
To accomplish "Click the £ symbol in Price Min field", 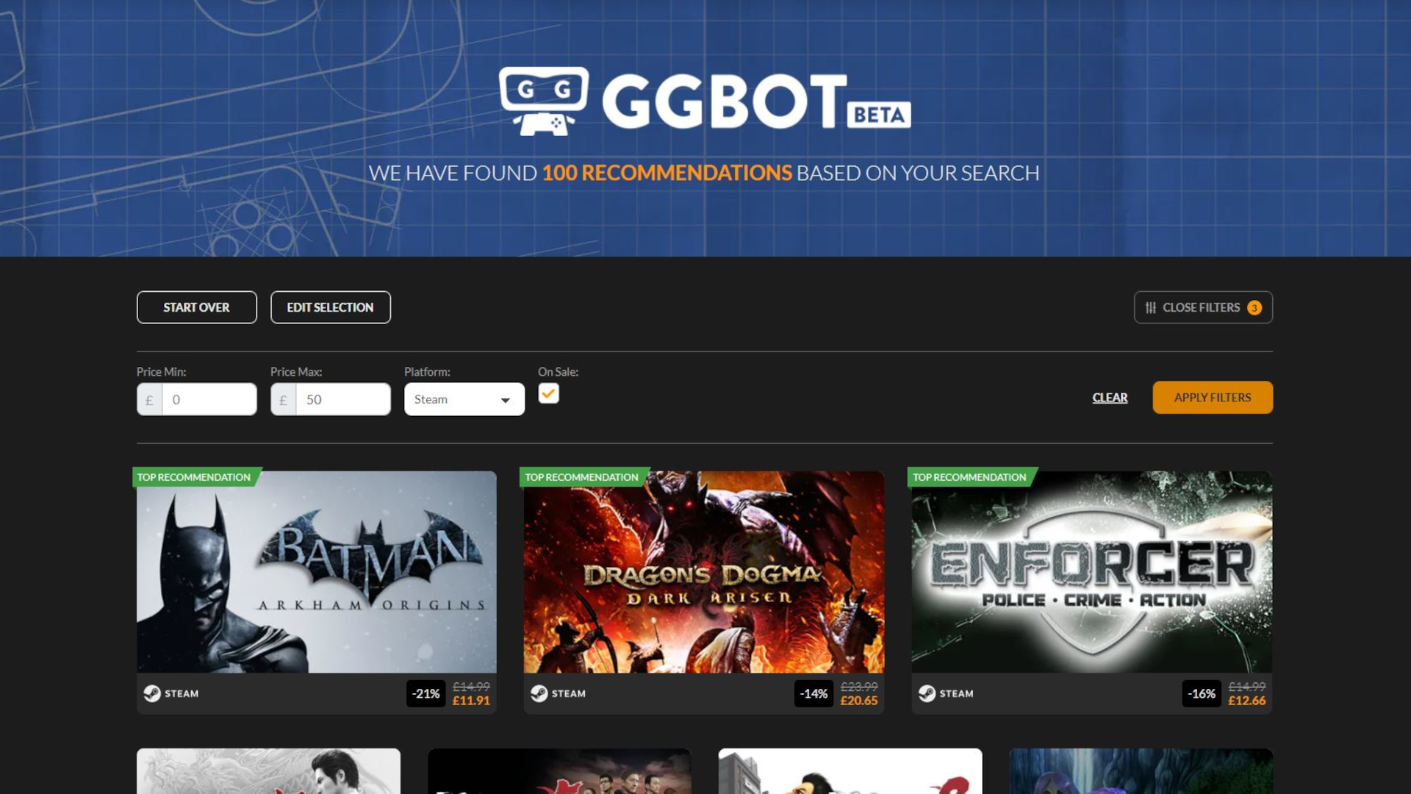I will coord(149,399).
